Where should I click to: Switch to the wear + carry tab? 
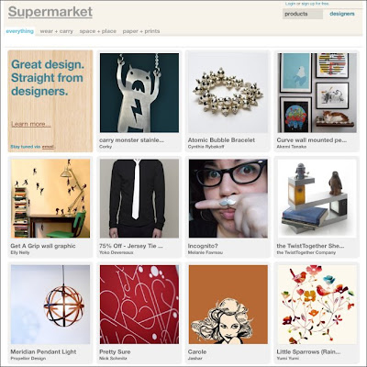pos(57,31)
